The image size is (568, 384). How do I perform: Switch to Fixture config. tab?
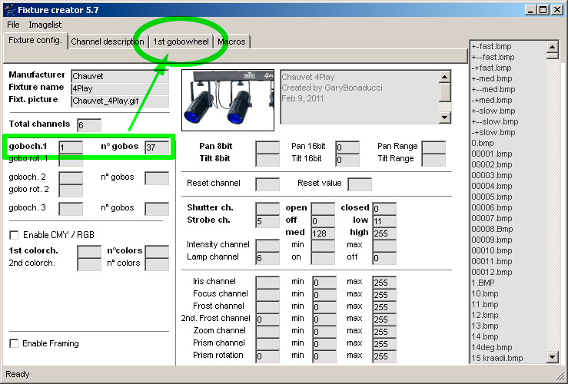(x=35, y=40)
